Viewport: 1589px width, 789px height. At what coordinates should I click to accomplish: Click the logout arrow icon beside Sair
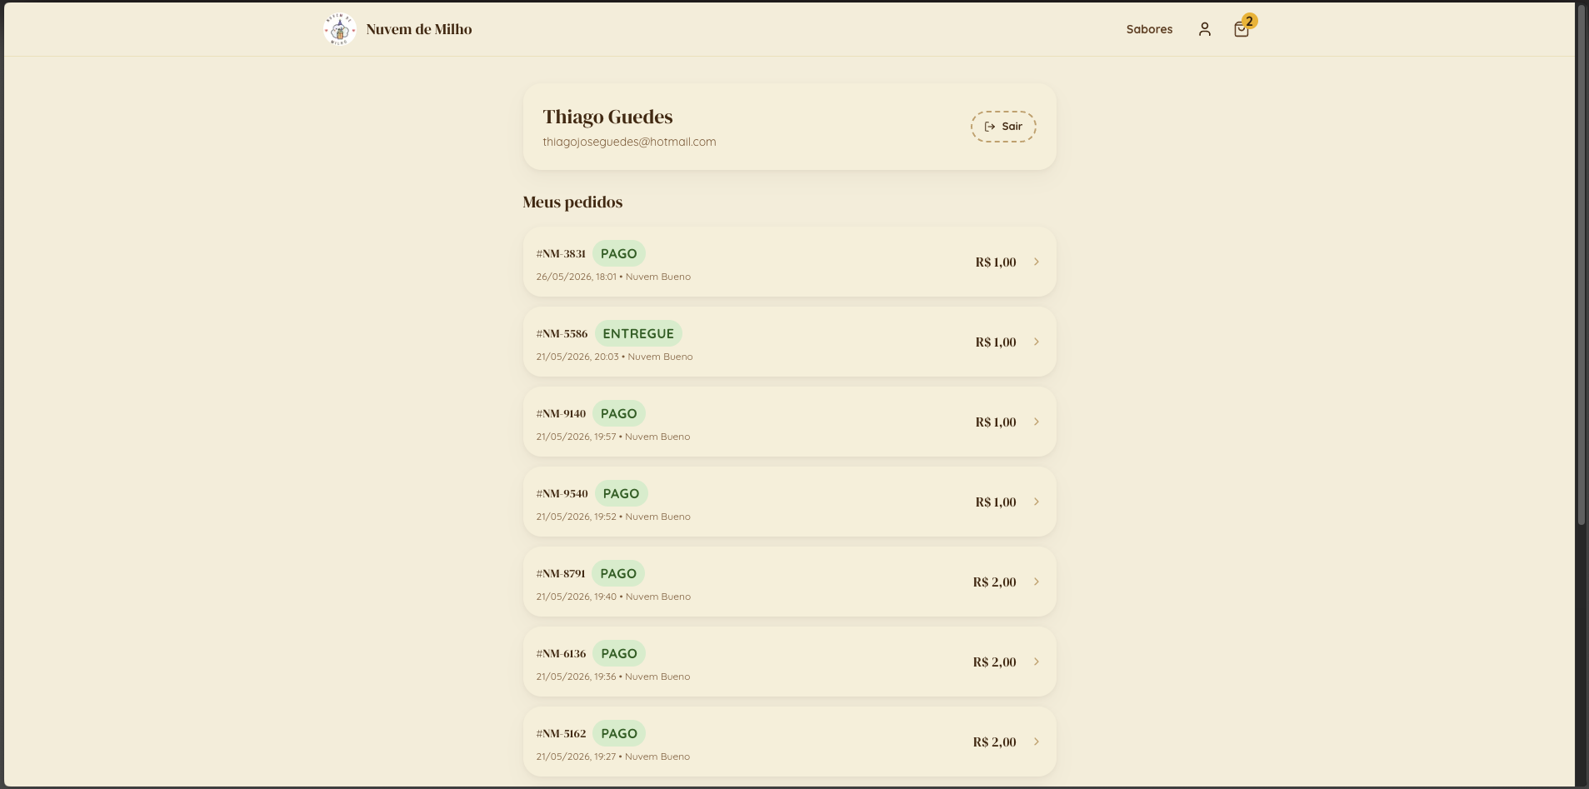[989, 127]
